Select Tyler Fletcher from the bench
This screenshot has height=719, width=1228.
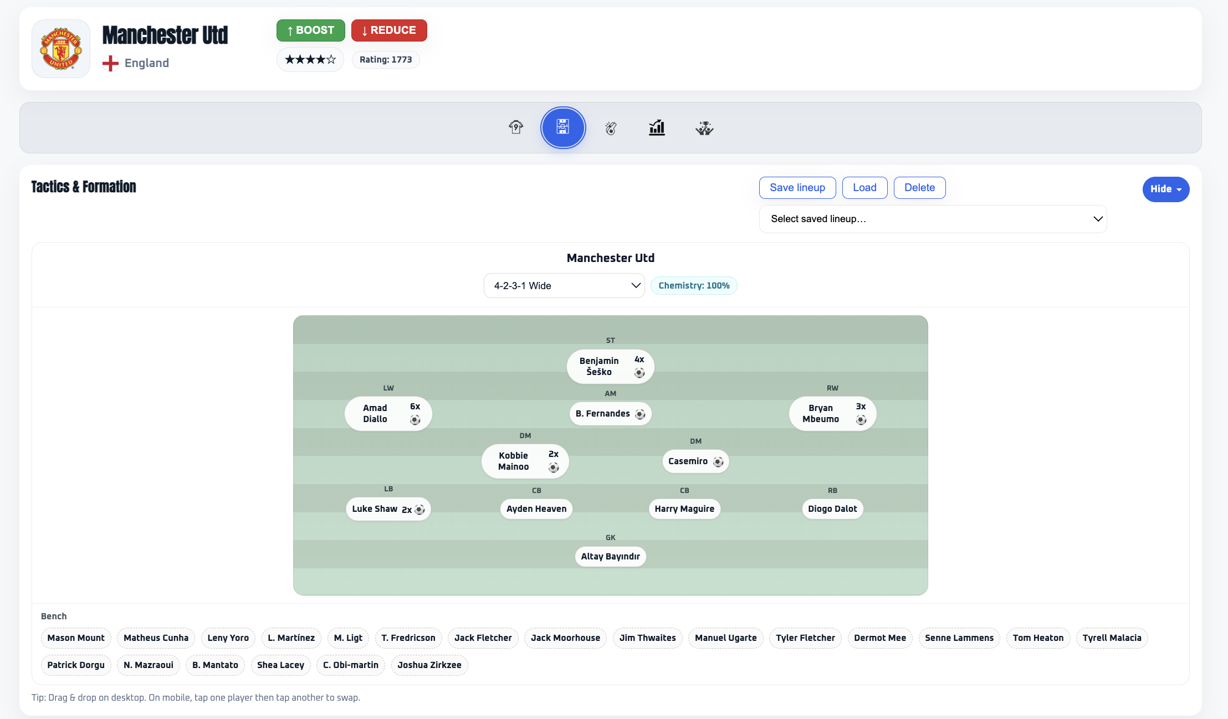[x=806, y=638]
